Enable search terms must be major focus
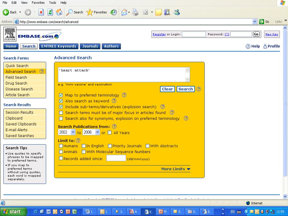The height and width of the screenshot is (216, 288). point(61,112)
